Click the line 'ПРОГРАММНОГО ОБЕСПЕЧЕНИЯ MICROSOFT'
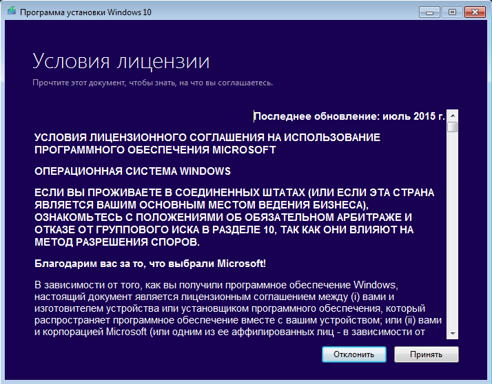This screenshot has width=492, height=384. [155, 150]
